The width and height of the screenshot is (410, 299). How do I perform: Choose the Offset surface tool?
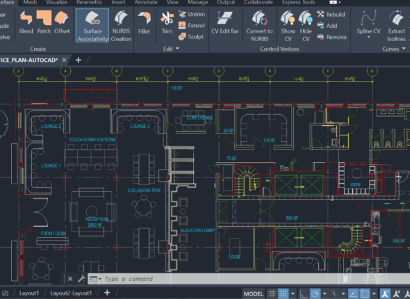[x=62, y=22]
